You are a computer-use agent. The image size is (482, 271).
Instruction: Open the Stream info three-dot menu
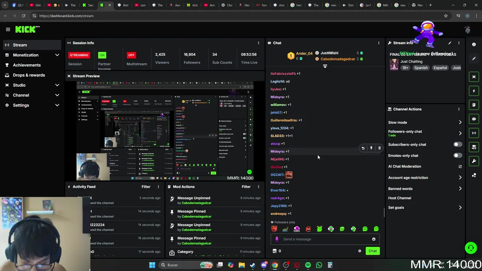[459, 43]
